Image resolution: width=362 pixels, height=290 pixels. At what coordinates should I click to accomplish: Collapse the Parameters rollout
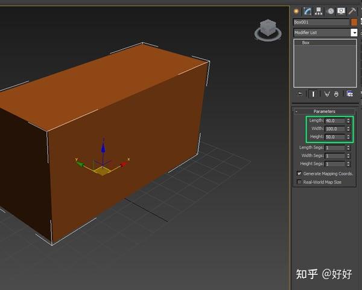324,111
